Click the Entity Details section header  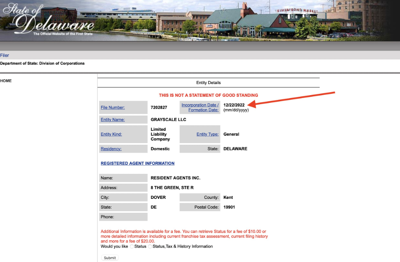pos(208,83)
